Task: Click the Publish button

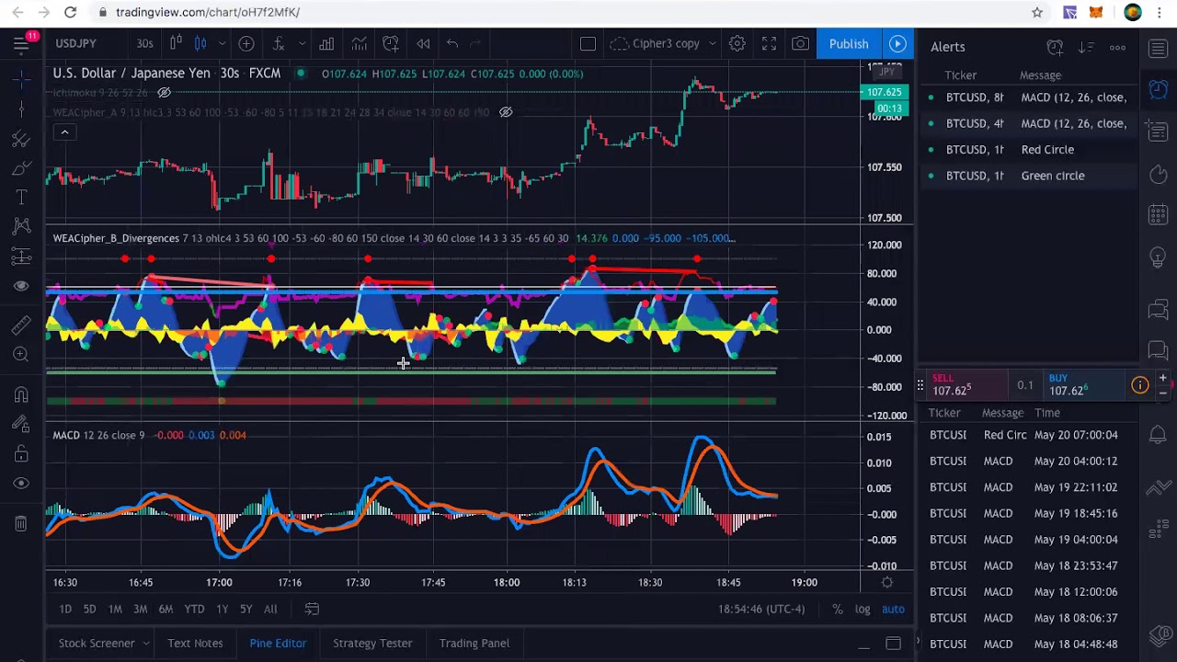Action: (849, 43)
